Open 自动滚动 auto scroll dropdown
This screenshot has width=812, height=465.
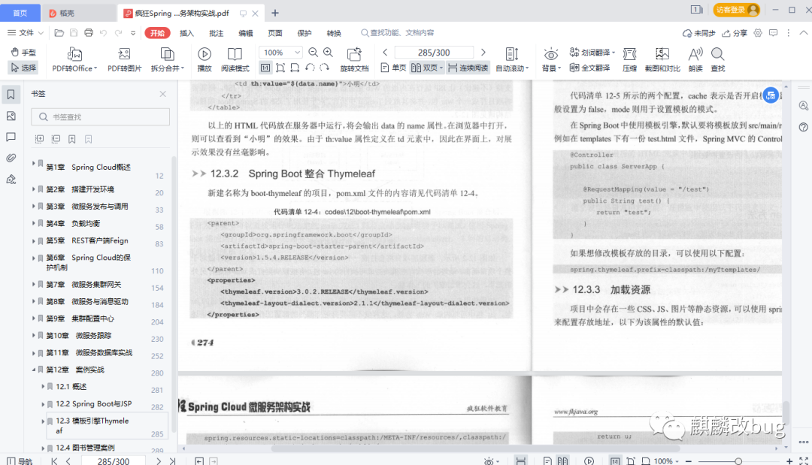512,60
